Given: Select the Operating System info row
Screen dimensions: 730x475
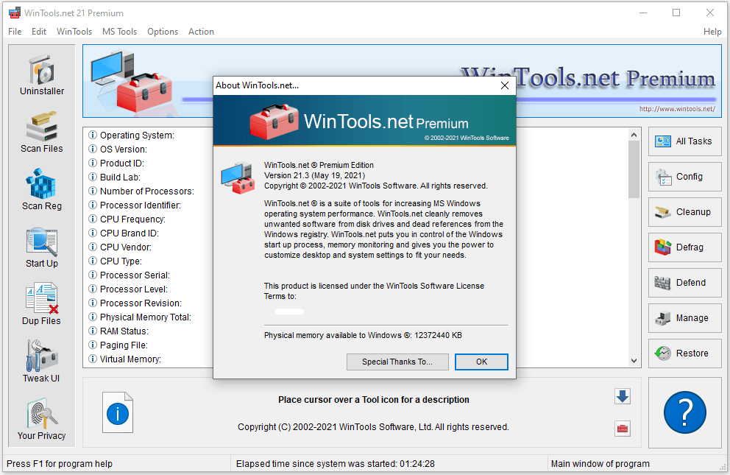Looking at the screenshot, I should (x=138, y=136).
